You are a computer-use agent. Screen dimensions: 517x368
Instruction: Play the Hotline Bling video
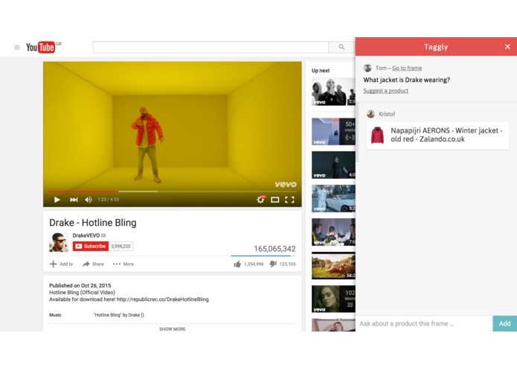click(57, 200)
